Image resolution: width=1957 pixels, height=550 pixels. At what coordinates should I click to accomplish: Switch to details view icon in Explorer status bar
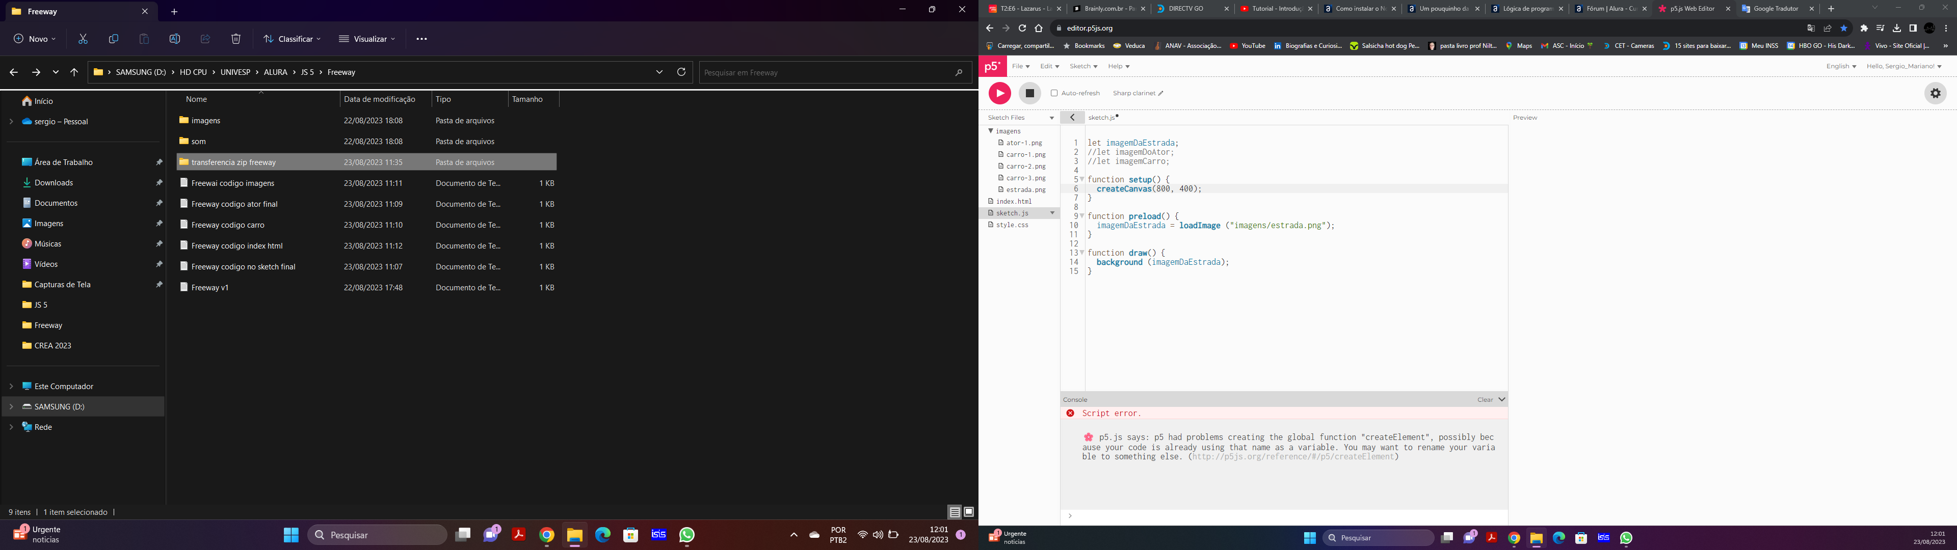point(955,512)
